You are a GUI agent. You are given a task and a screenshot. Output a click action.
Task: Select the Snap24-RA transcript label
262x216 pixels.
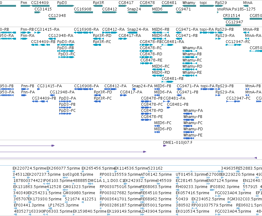(138, 29)
